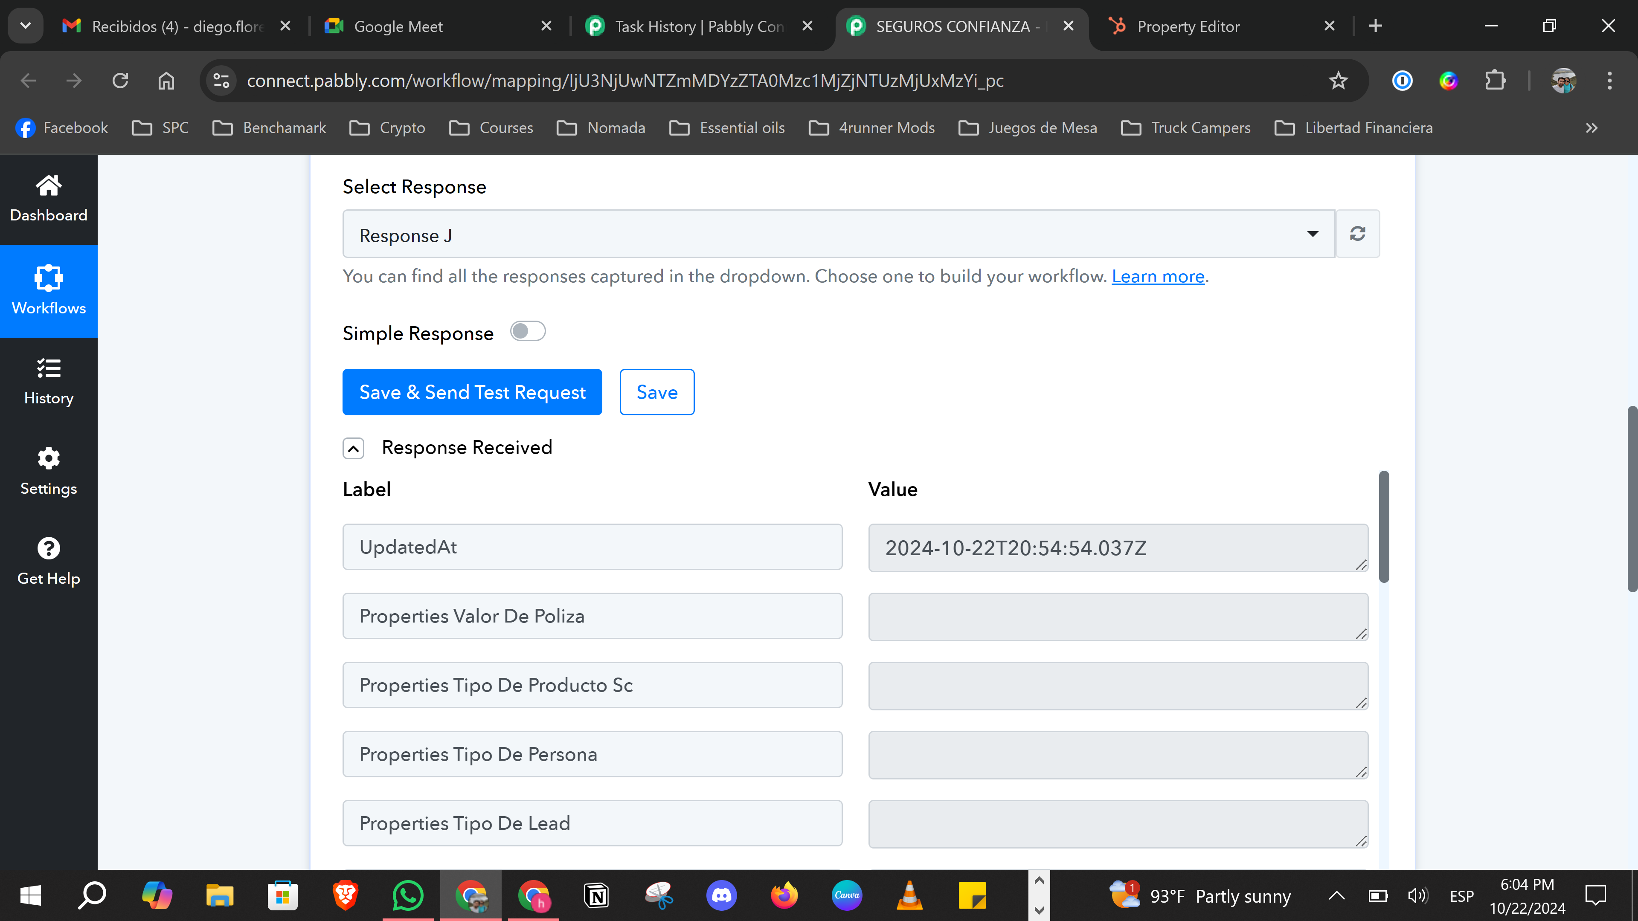Follow the Learn more link
Viewport: 1638px width, 921px height.
[1158, 276]
